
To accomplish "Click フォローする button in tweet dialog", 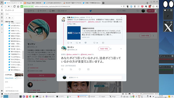I will (104, 49).
